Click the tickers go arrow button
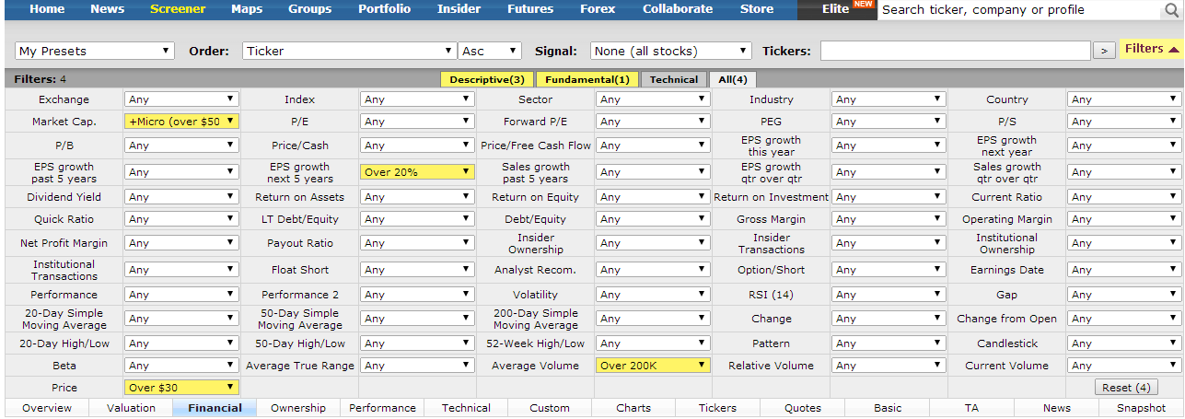1185x419 pixels. pos(1104,51)
